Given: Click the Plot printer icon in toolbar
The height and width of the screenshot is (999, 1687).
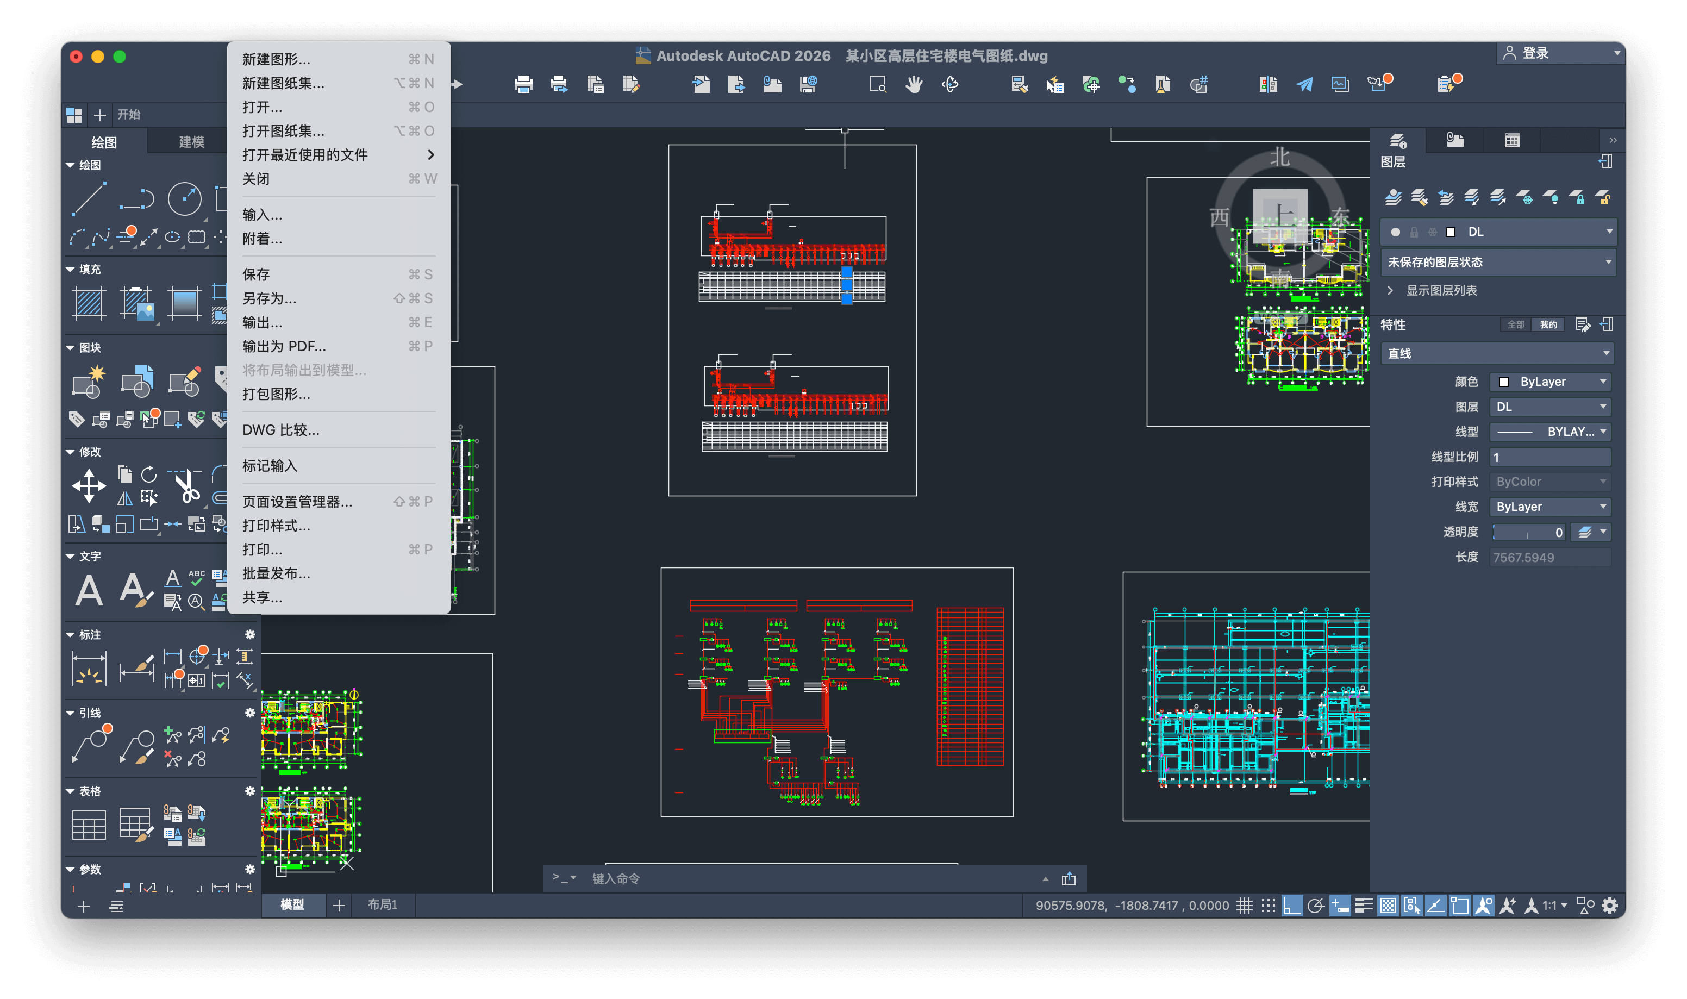Looking at the screenshot, I should pyautogui.click(x=523, y=84).
